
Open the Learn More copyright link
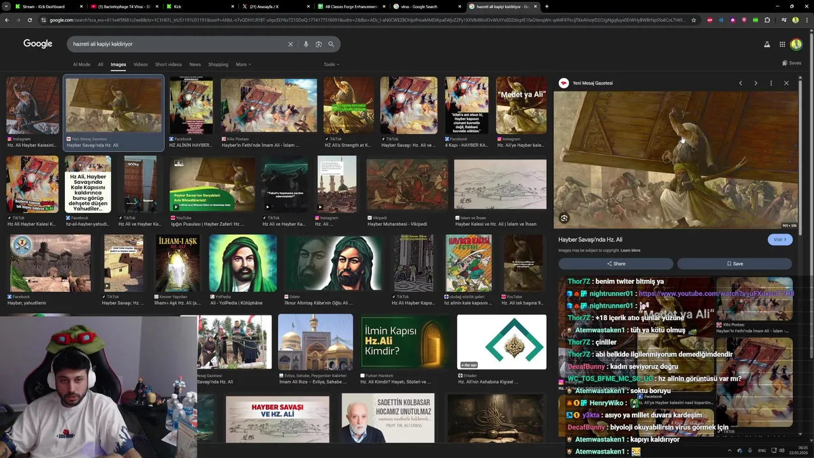630,251
